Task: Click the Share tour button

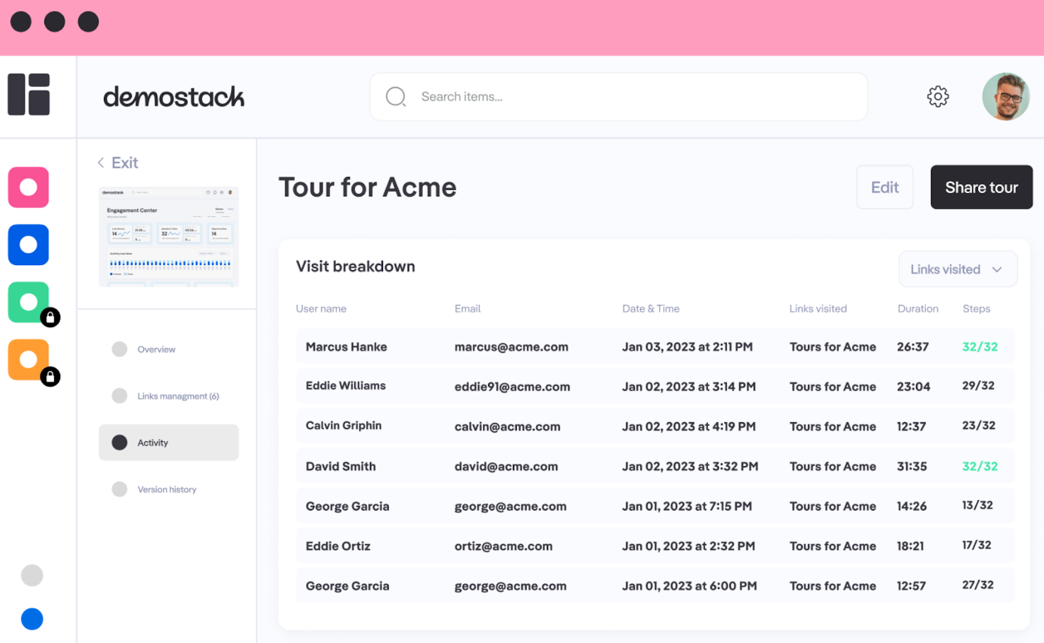Action: click(981, 187)
